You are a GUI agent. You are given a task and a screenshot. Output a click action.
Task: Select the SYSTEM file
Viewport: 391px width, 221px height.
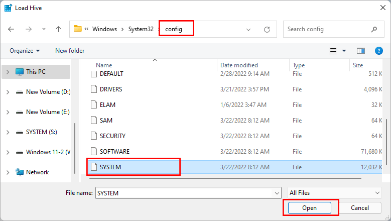(x=235, y=167)
